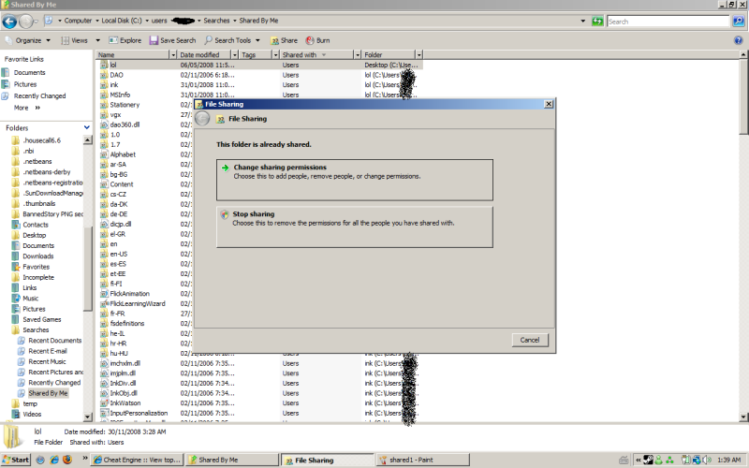Click the Explorer back navigation button

(x=11, y=21)
